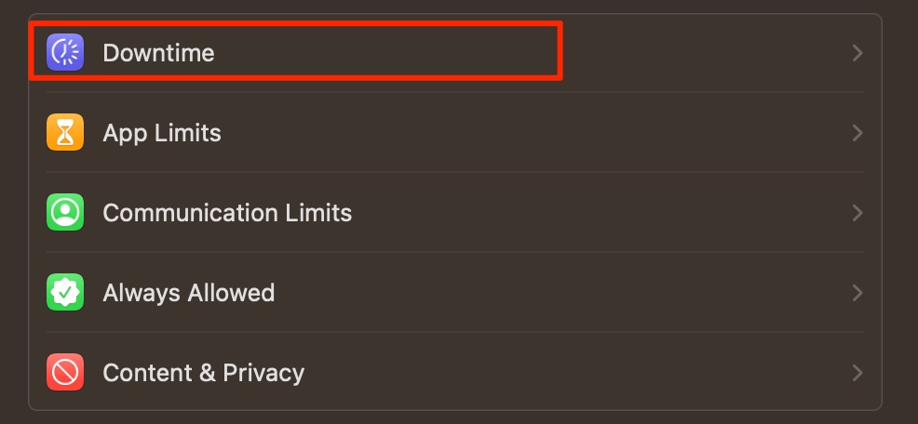Expand Communication Limits using its right chevron
918x424 pixels.
(857, 213)
